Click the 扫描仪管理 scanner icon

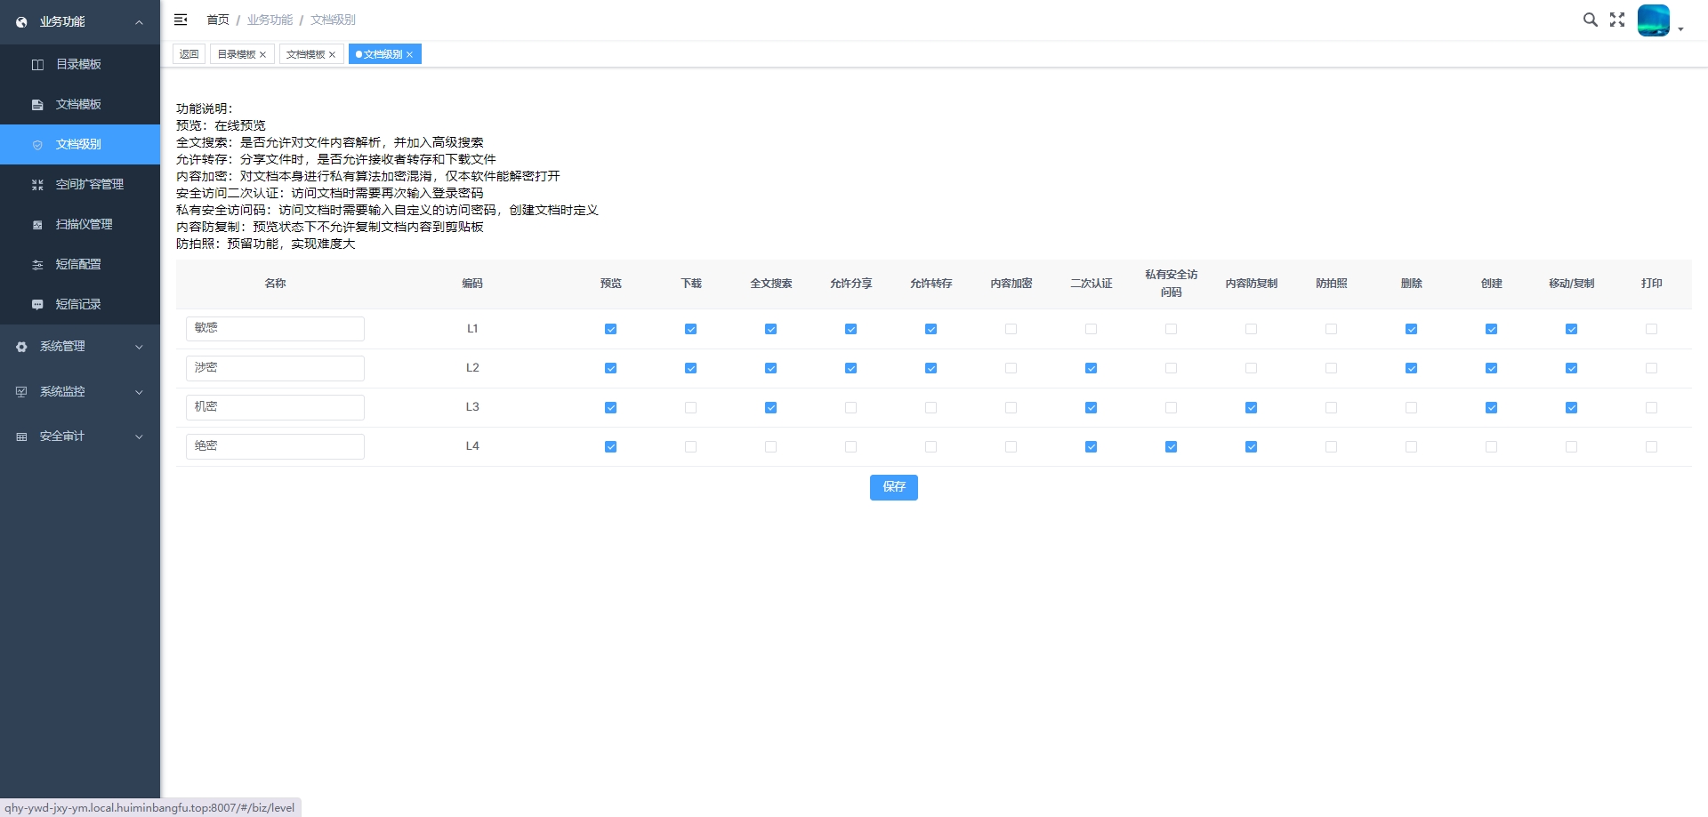(x=37, y=225)
